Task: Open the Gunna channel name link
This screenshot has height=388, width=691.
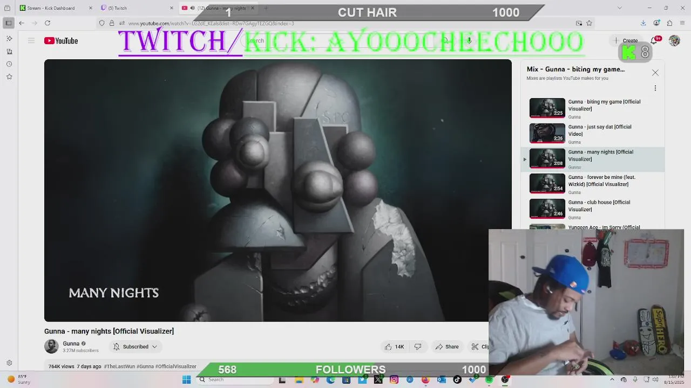Action: (71, 344)
